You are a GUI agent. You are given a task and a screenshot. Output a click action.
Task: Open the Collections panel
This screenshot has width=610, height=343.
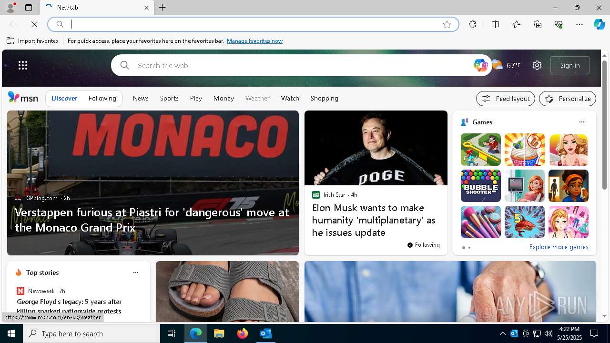[538, 24]
